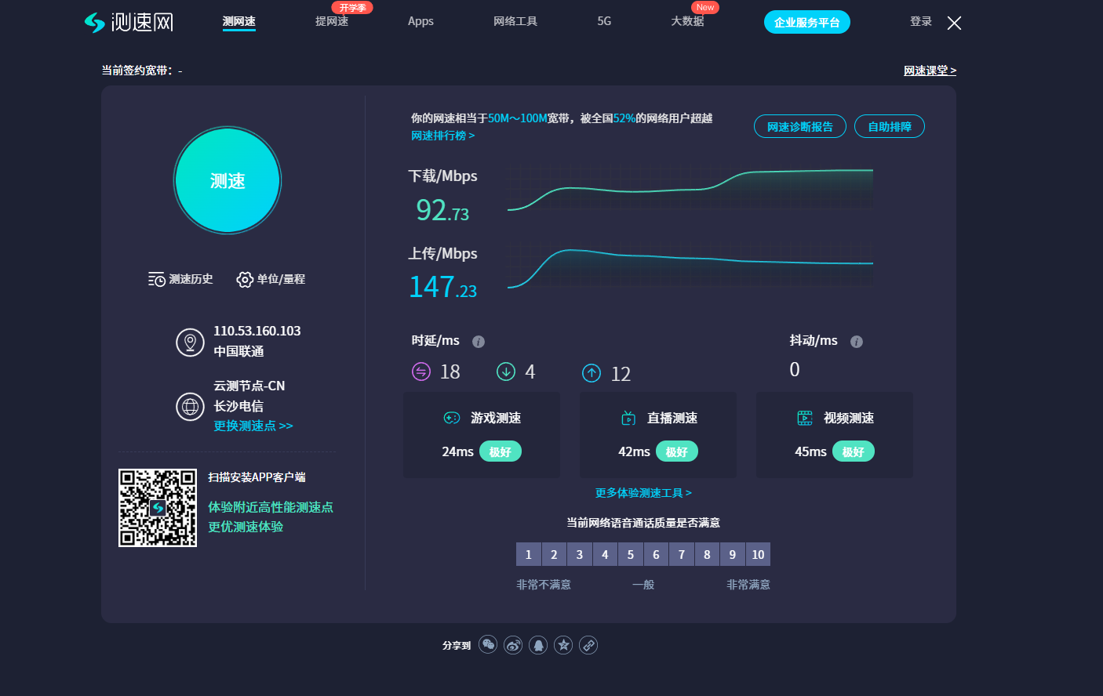Rate voice call quality as 5
This screenshot has height=696, width=1103.
[630, 554]
